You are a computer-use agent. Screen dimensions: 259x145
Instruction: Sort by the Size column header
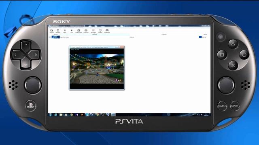(x=205, y=35)
